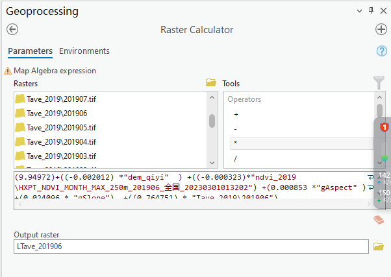391x277 pixels.
Task: Toggle auto-hide pin for Geoprocessing pane
Action: 371,10
